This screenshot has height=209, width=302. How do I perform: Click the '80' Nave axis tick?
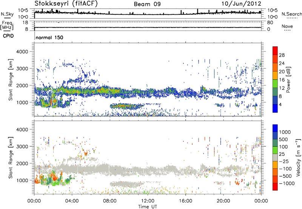270,23
